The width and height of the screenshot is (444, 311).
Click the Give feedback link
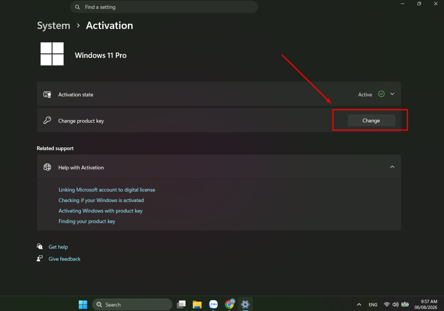(x=65, y=259)
